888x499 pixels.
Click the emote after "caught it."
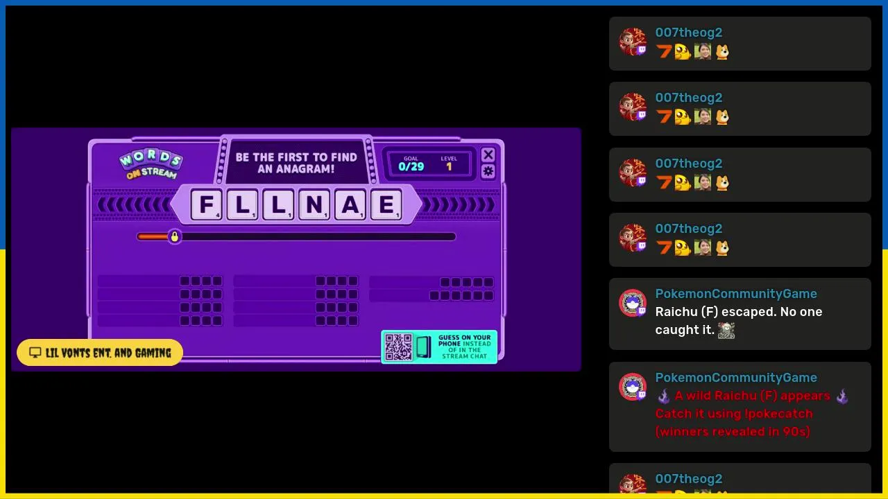[726, 331]
